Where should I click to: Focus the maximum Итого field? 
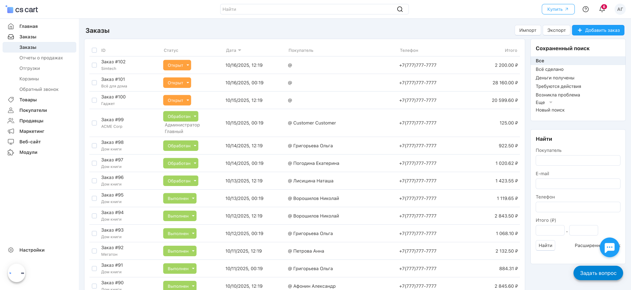click(x=583, y=230)
